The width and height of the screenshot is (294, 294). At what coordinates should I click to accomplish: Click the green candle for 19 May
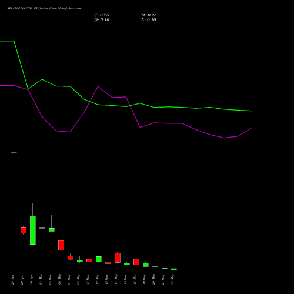coord(146,265)
